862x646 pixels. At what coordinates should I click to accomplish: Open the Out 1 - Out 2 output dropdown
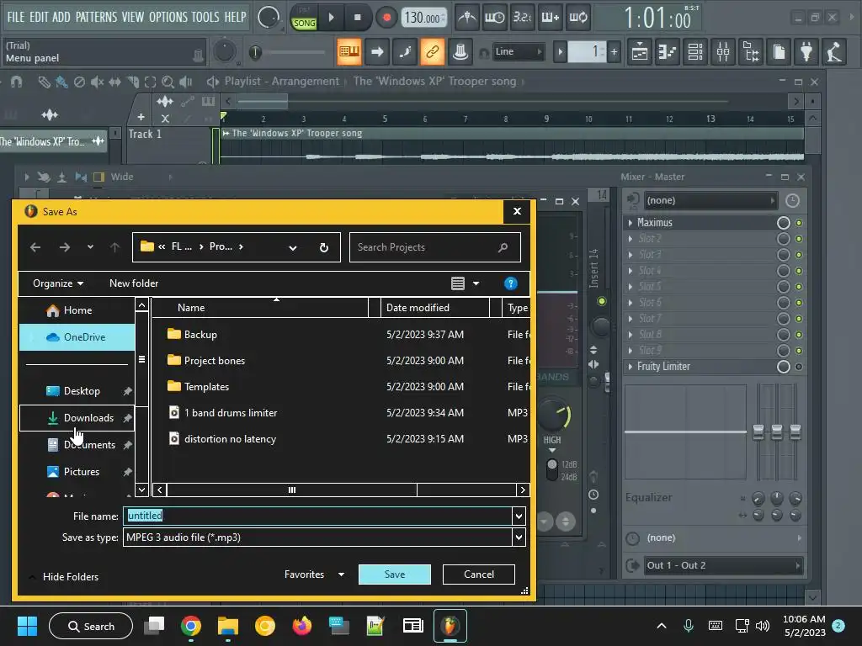723,565
